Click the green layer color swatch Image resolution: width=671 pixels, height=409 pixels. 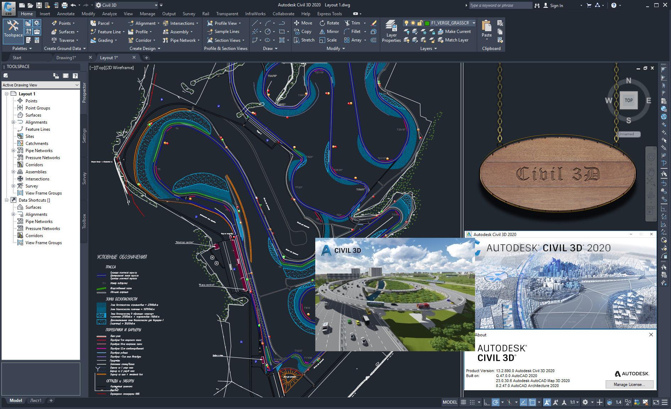427,23
